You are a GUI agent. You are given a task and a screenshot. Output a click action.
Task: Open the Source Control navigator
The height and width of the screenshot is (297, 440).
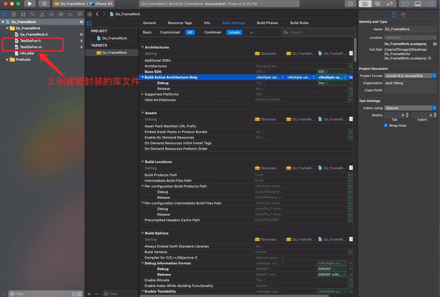click(14, 14)
